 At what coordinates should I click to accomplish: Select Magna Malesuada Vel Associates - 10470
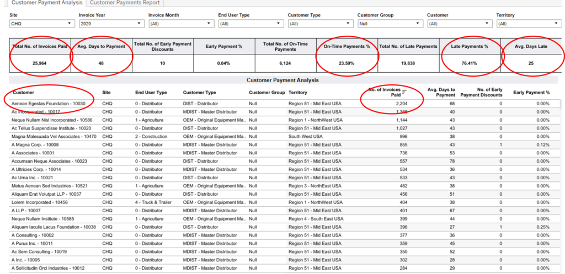pos(54,137)
